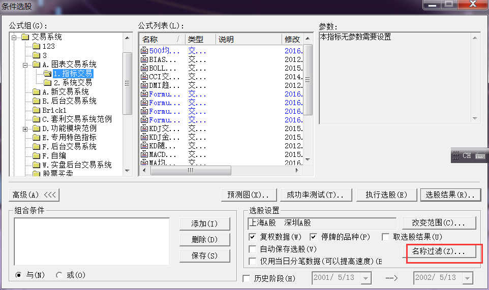Select the 或(O) radio button

[59, 275]
